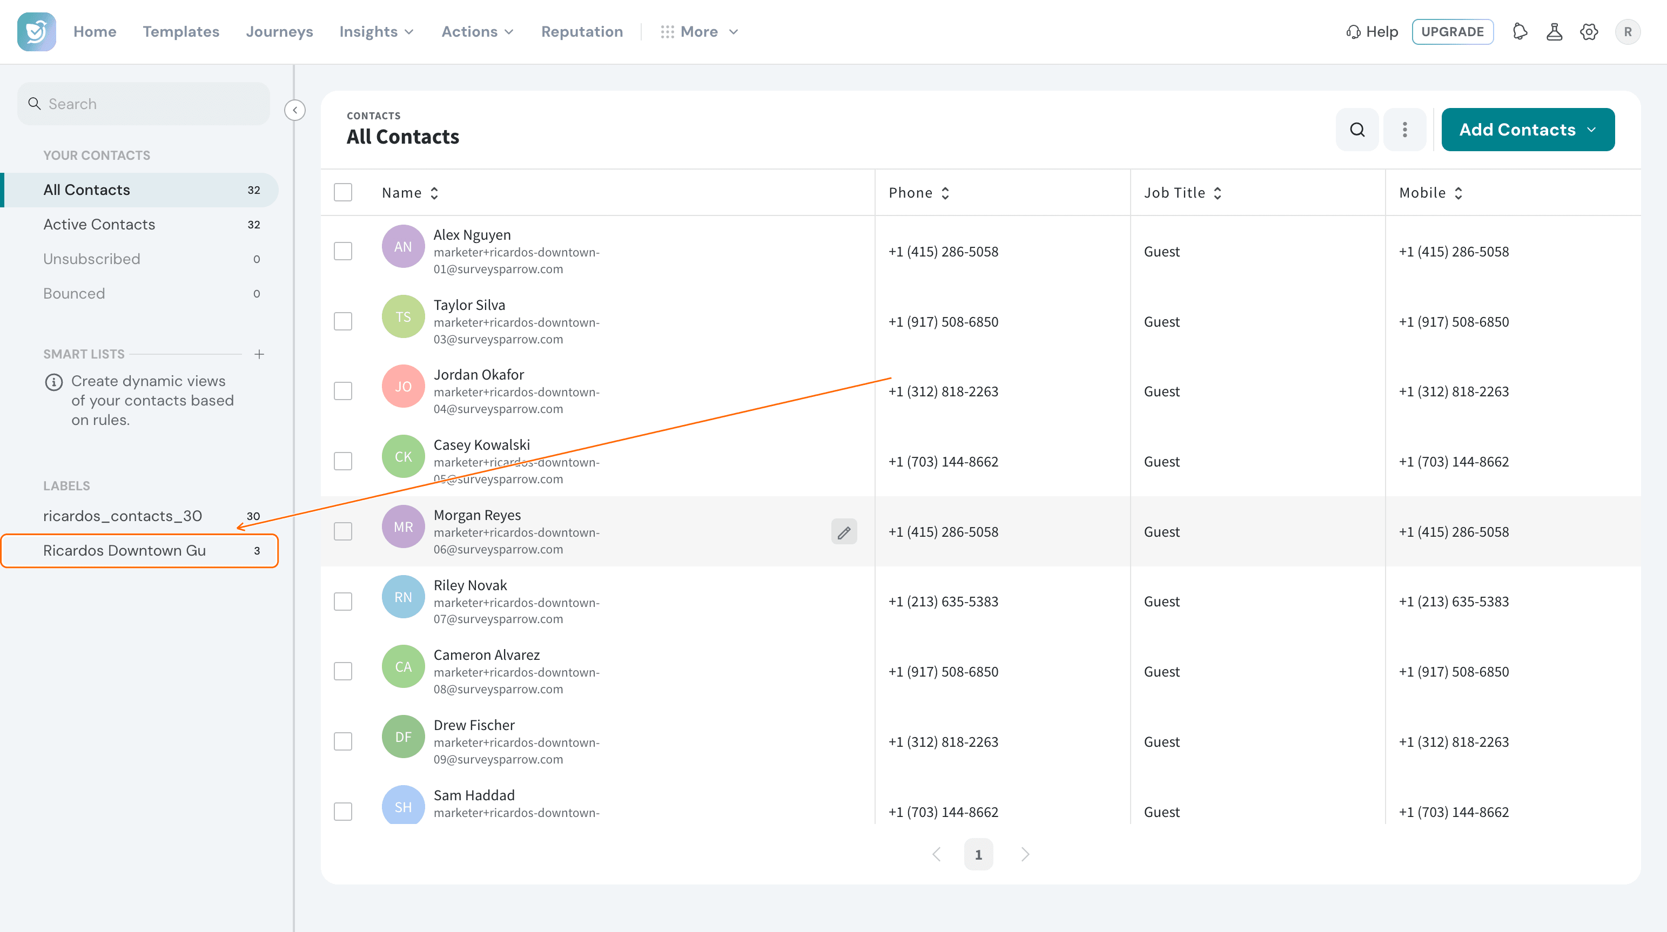Screen dimensions: 1667x932
Task: Toggle the select-all contacts checkbox
Action: [x=343, y=192]
